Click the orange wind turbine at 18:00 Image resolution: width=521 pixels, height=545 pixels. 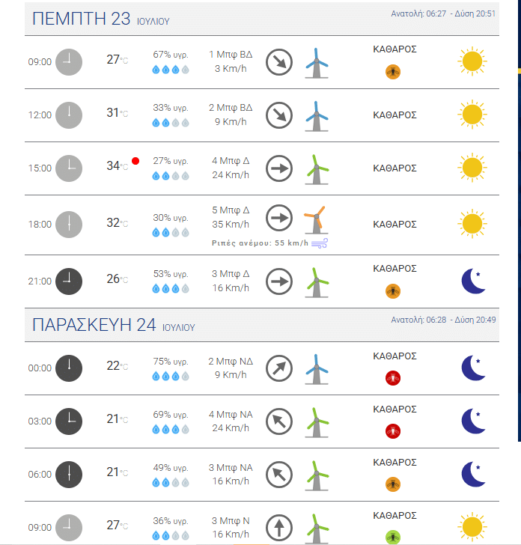[x=316, y=219]
